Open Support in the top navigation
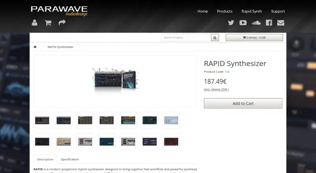This screenshot has height=173, width=316. click(278, 11)
